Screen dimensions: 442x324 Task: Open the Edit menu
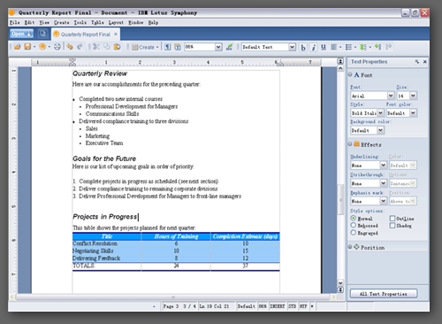29,22
